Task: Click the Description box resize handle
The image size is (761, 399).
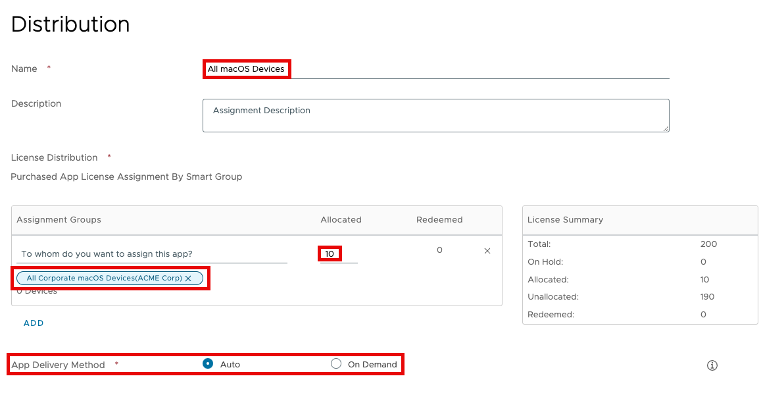Action: 665,128
